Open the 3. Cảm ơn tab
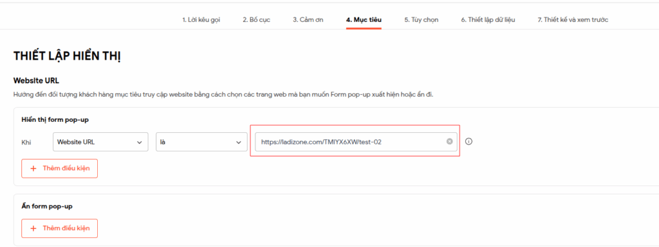 pos(308,20)
